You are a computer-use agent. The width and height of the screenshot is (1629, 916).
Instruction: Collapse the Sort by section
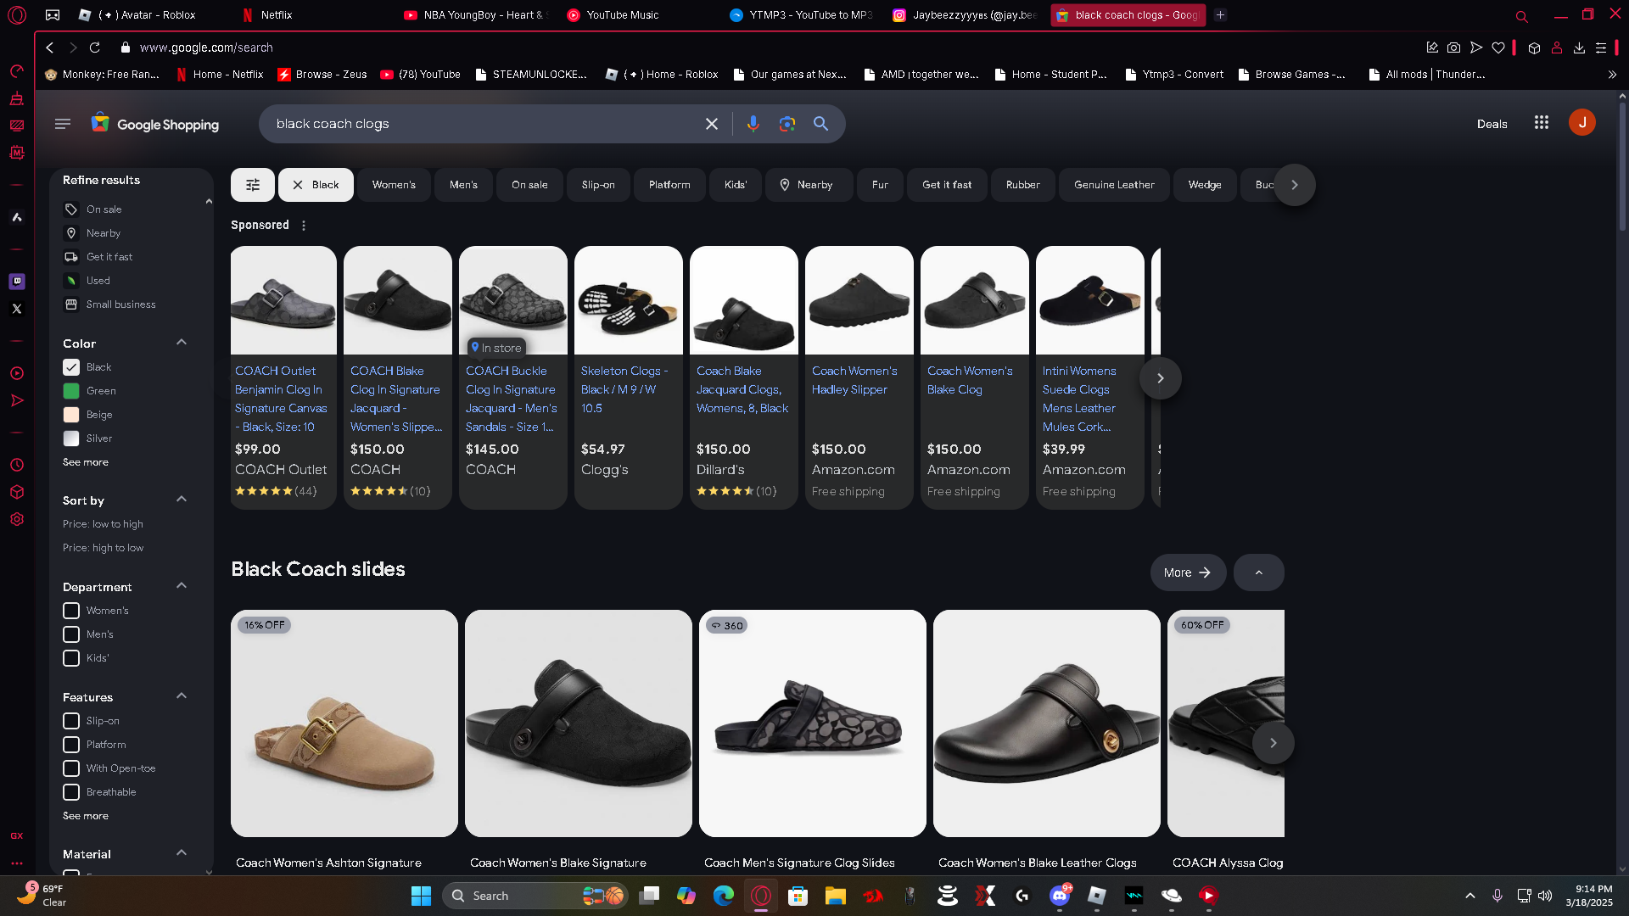pyautogui.click(x=181, y=500)
